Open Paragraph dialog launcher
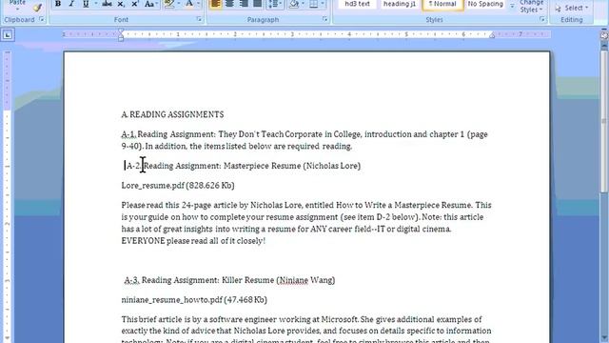This screenshot has width=609, height=343. tap(325, 19)
